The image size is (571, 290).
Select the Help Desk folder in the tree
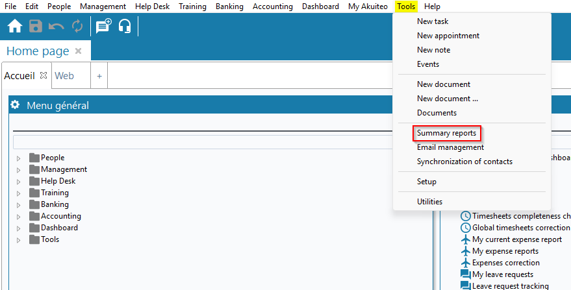[58, 181]
